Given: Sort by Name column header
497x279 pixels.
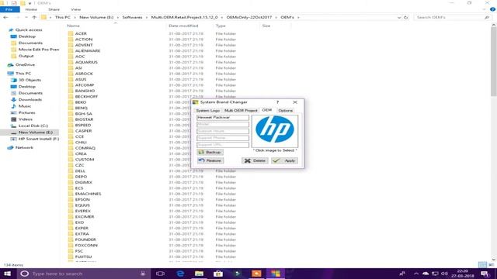Looking at the screenshot, I should click(73, 26).
